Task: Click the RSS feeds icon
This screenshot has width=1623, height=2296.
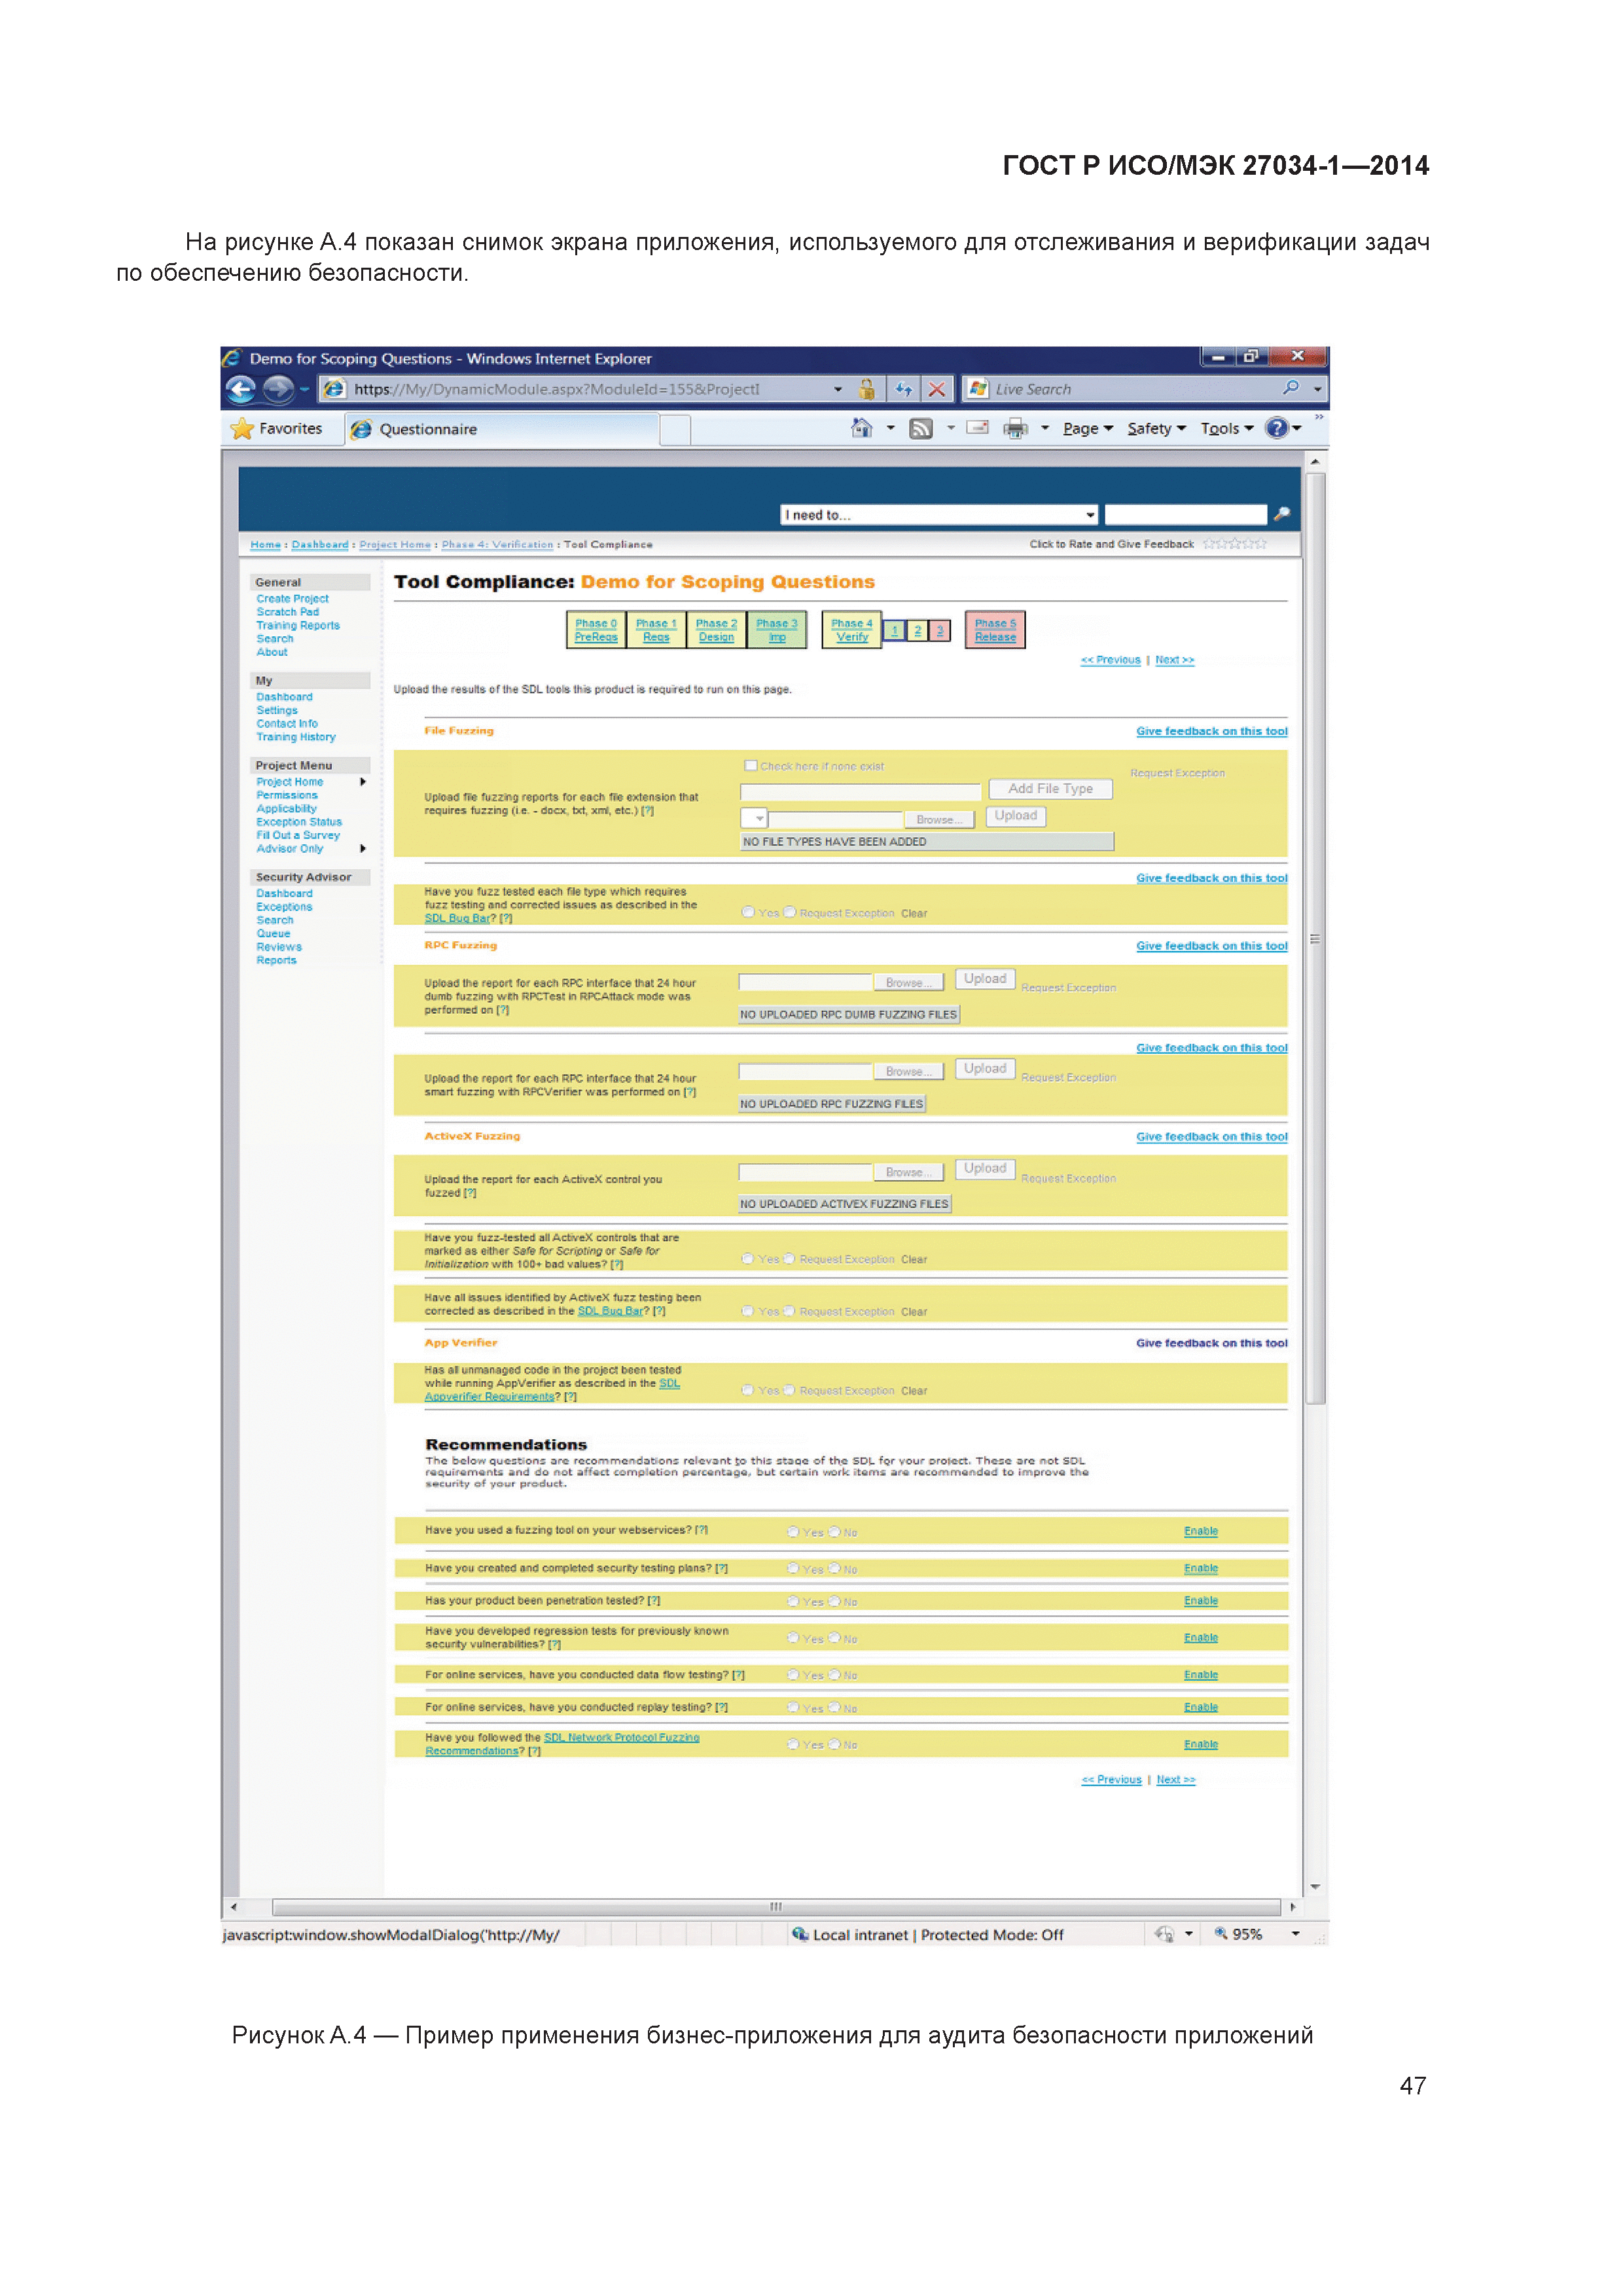Action: coord(921,429)
